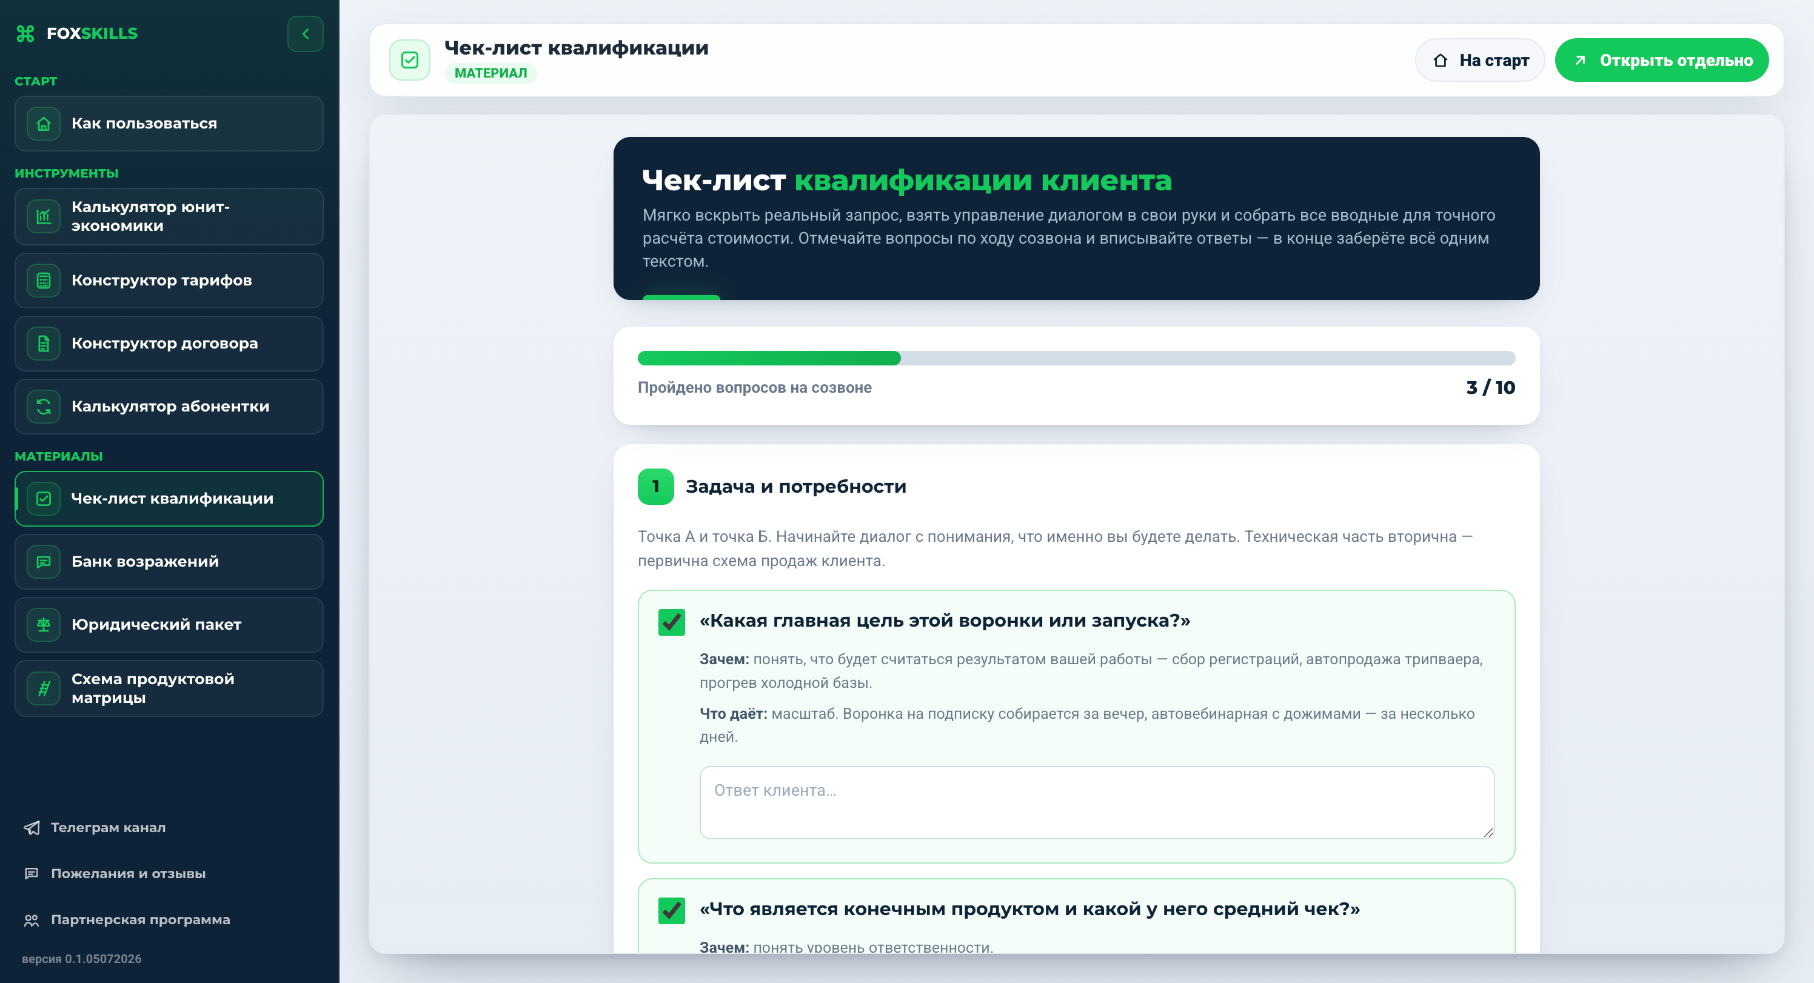The image size is (1814, 983).
Task: Click the версия 0.1.05072026 label
Action: pos(82,959)
